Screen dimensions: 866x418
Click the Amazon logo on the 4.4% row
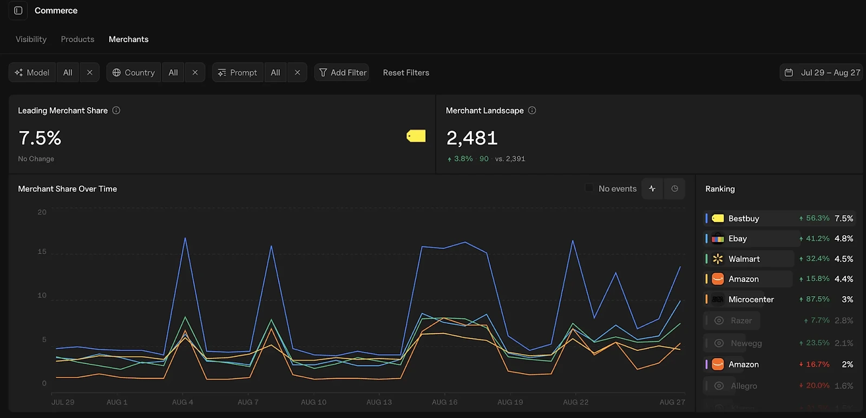tap(718, 279)
